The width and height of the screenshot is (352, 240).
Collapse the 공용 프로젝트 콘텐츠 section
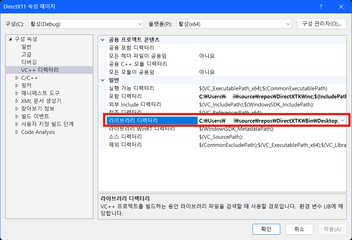[103, 40]
